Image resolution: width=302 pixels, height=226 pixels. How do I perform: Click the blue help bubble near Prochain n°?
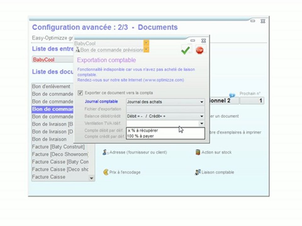(232, 95)
